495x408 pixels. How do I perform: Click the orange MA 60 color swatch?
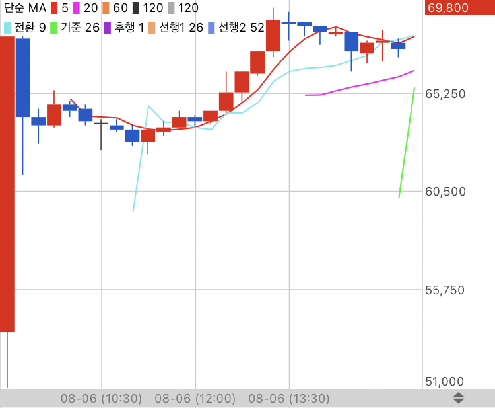[x=106, y=8]
